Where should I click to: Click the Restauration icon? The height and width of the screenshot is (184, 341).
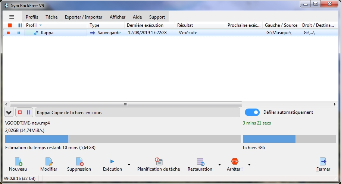(x=200, y=161)
